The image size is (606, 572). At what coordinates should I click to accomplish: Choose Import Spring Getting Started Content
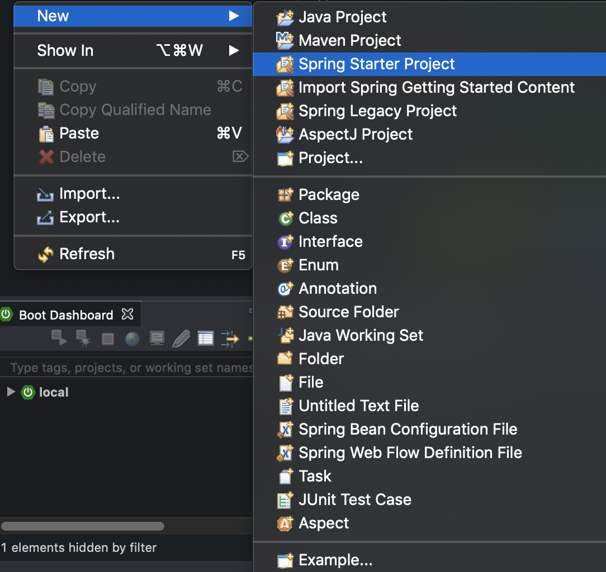pyautogui.click(x=429, y=88)
